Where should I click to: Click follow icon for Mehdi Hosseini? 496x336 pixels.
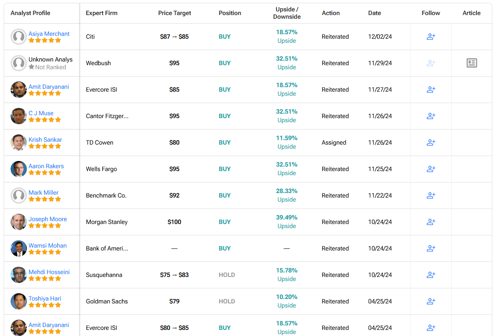[x=431, y=275]
